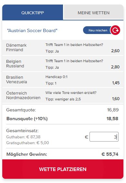Click the 2,60 odds value

(115, 51)
